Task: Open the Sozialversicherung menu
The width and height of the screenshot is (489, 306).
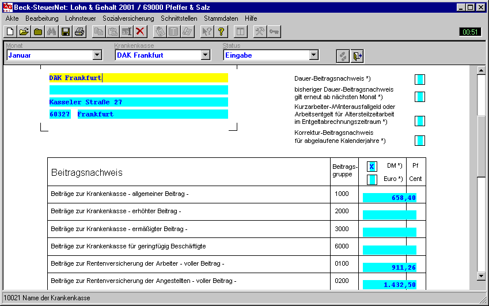Action: pos(128,18)
